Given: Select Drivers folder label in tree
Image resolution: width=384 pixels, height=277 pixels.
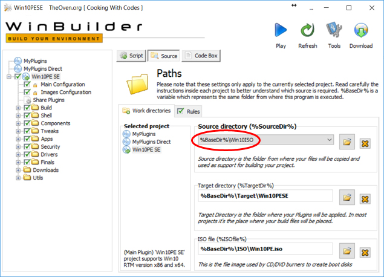Looking at the screenshot, I should click(x=49, y=155).
